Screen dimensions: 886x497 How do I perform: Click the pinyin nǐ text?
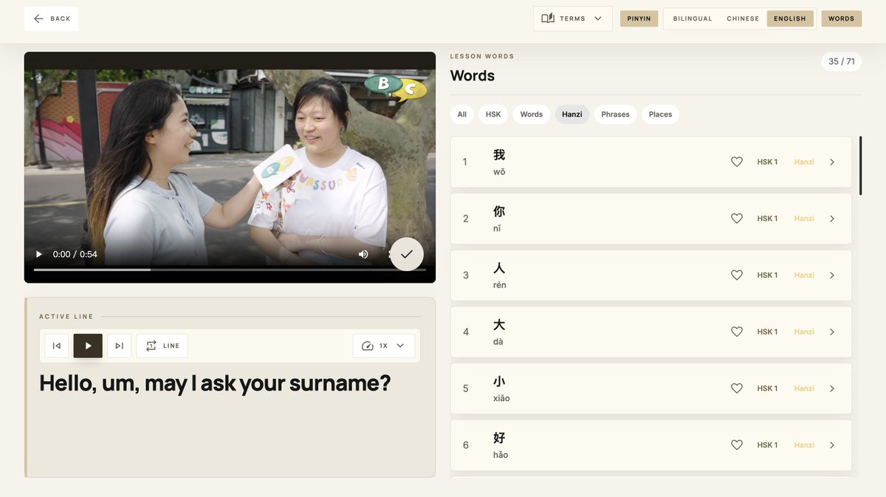pyautogui.click(x=497, y=229)
